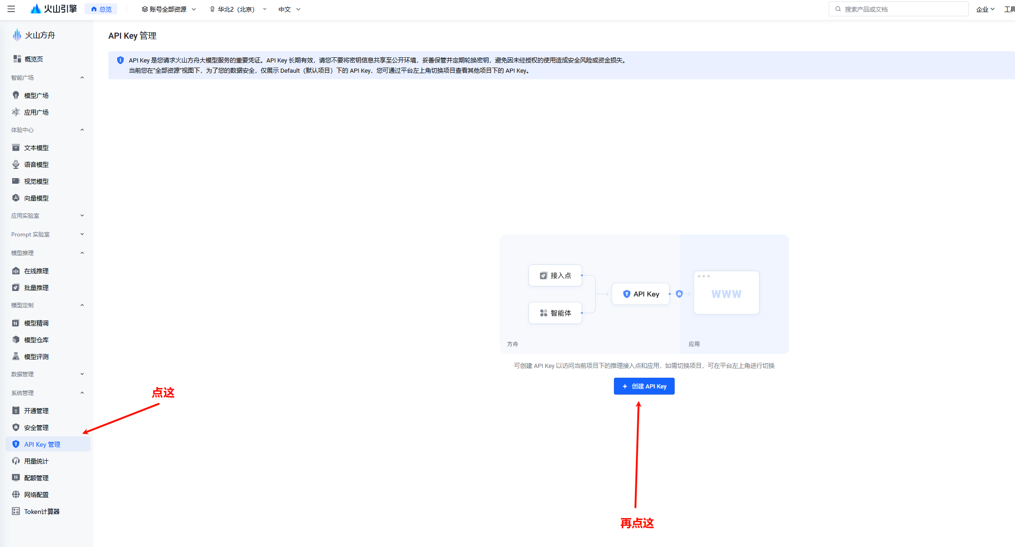The width and height of the screenshot is (1015, 547).
Task: Collapse the 系统管理 section
Action: coord(82,393)
